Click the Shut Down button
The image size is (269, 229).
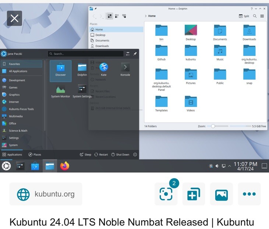(120, 155)
